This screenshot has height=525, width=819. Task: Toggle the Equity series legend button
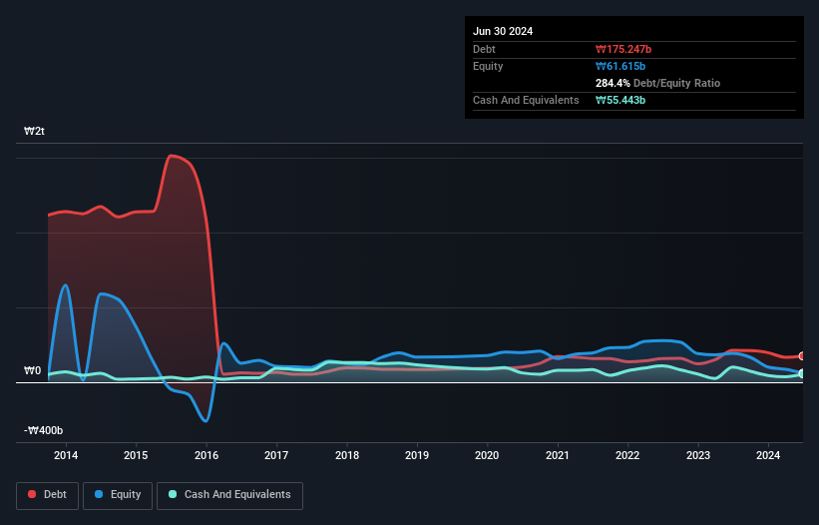118,495
